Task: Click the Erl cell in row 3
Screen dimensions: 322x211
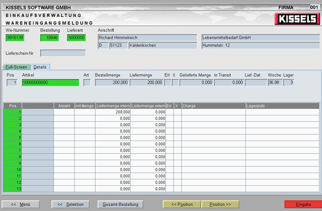Action: pos(169,125)
